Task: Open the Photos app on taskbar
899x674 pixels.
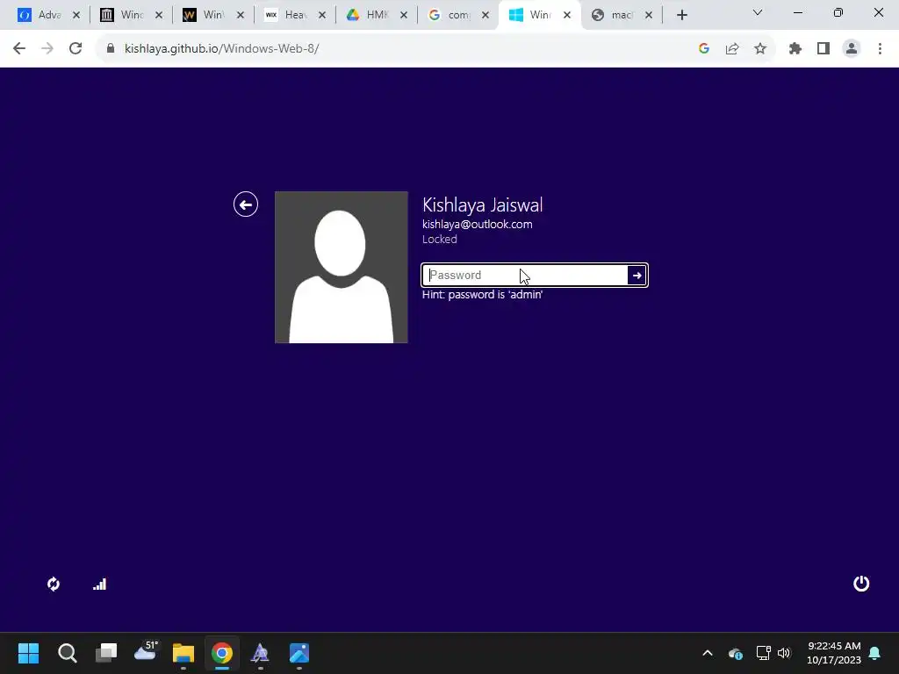Action: coord(299,653)
